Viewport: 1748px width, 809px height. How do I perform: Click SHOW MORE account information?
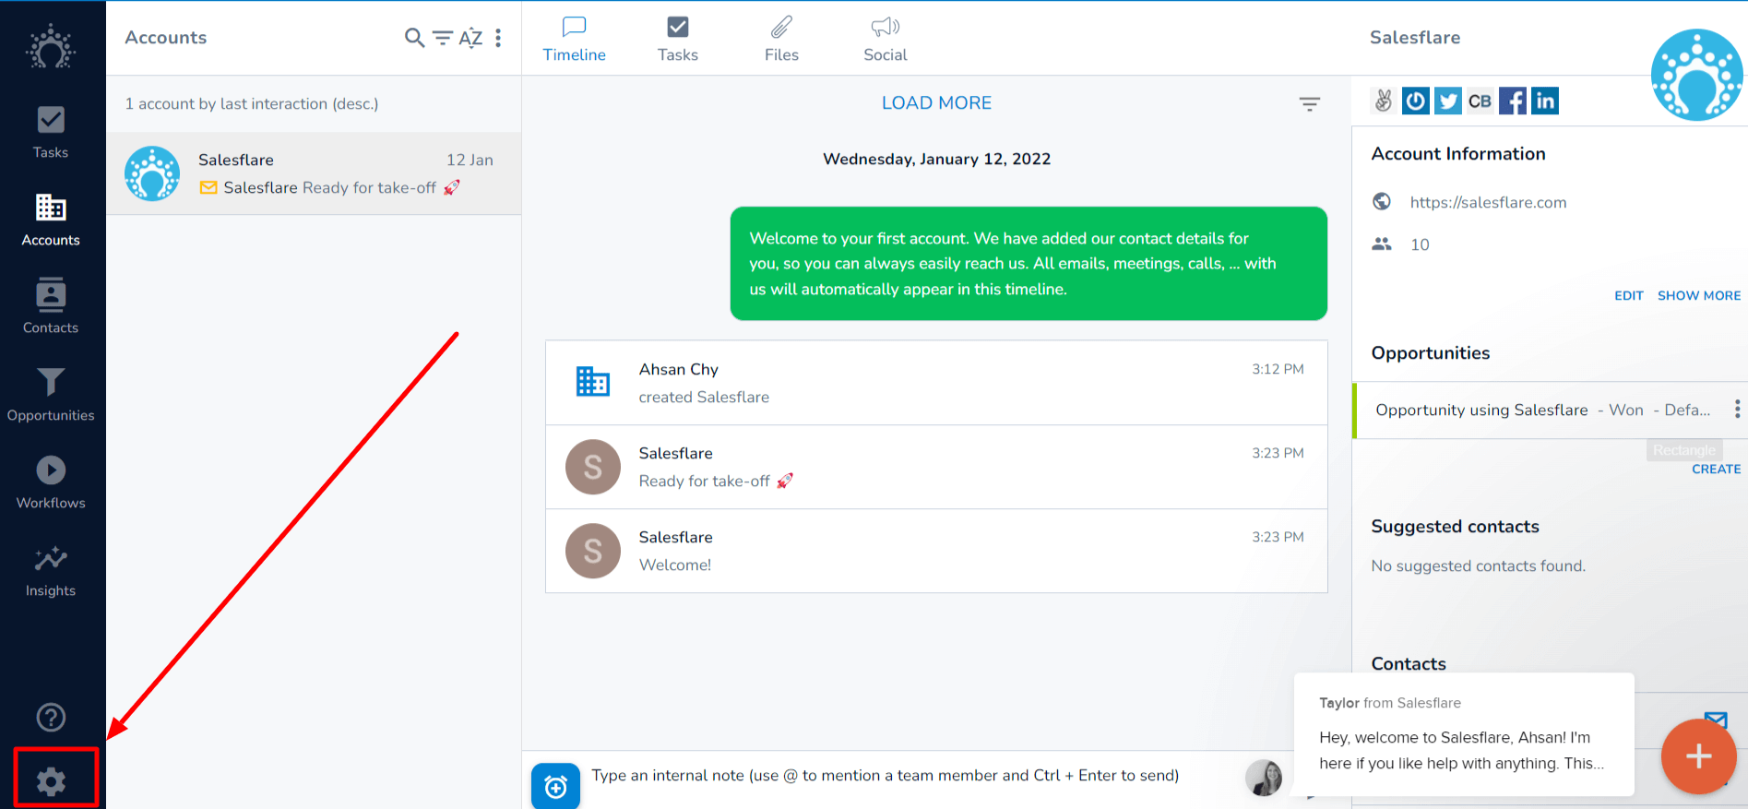1699,295
